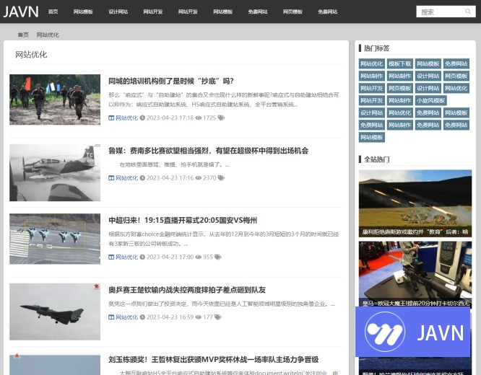Open 设计网站 in the top navigation bar
481x375 pixels.
[118, 12]
